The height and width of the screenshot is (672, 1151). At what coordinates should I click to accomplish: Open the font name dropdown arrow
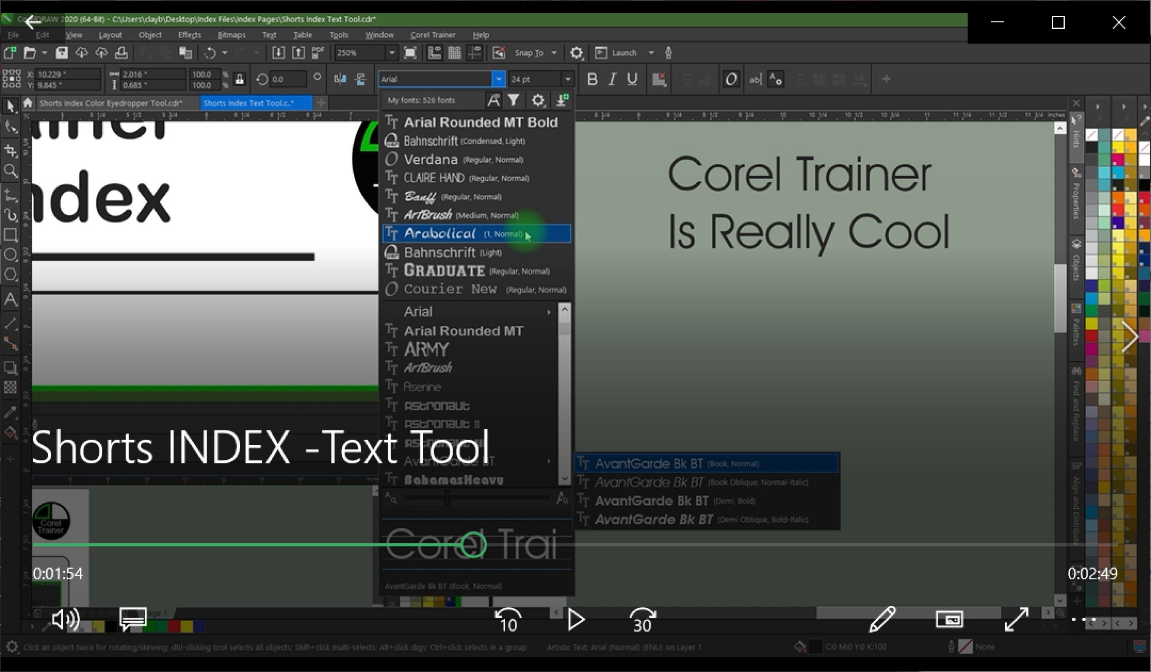click(x=498, y=79)
